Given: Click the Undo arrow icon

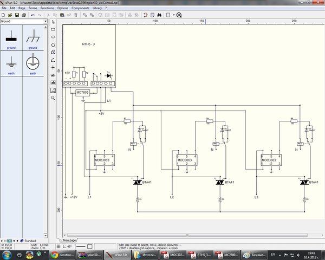Looking at the screenshot, I should (x=32, y=15).
